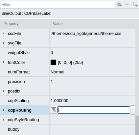Expand the cdpStyleRouting property

[4, 120]
